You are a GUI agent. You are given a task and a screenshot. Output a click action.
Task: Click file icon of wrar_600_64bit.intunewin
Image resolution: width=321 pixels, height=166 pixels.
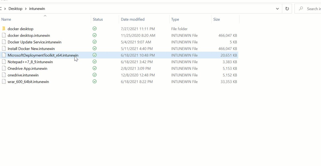pyautogui.click(x=4, y=82)
